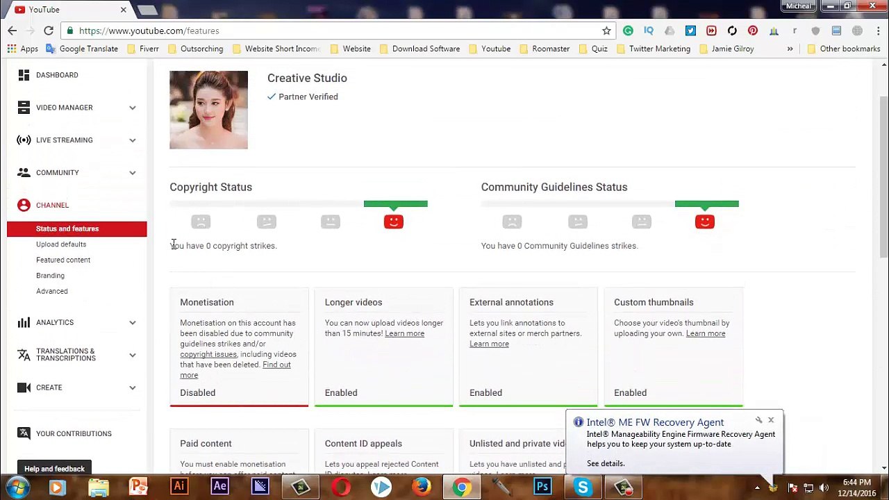
Task: Click the Pinterest extension icon
Action: pos(753,31)
